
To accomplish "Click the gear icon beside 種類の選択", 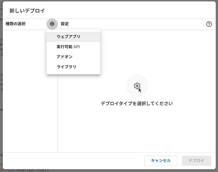I will (52, 24).
